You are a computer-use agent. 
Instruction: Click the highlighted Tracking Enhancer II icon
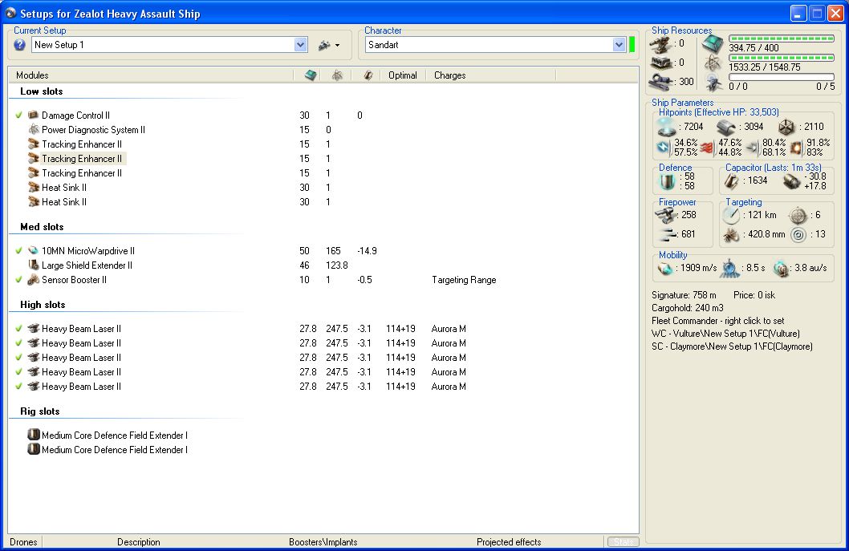click(34, 159)
